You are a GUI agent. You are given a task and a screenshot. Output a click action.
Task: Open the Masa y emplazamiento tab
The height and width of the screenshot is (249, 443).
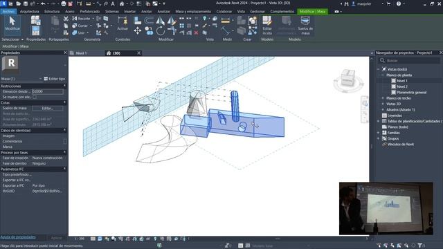193,12
